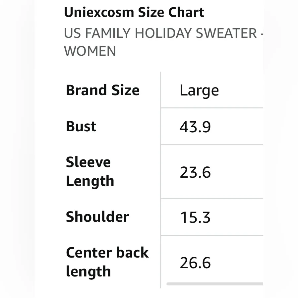Click the word Sleeve in the row label
The width and height of the screenshot is (298, 298).
pos(88,162)
